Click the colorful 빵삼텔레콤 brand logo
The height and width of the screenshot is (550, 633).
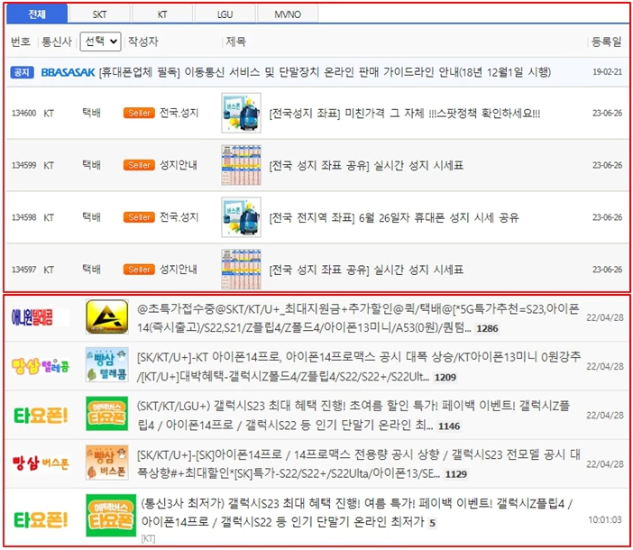pyautogui.click(x=41, y=366)
